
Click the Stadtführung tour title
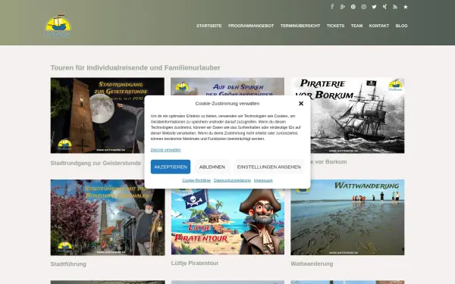pyautogui.click(x=68, y=264)
